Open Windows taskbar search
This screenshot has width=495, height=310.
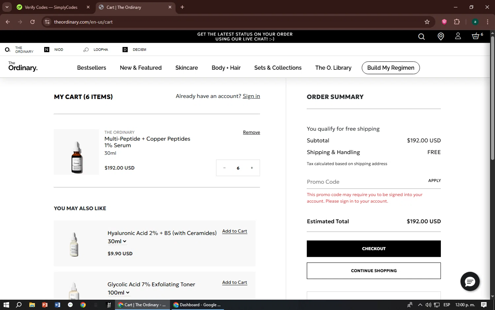point(19,305)
